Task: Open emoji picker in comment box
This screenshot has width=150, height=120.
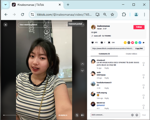Action: [x=137, y=115]
